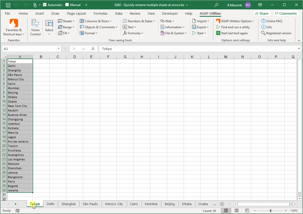Select the Delhi sheet tab
Screen dimensions: 303x214
50,204
